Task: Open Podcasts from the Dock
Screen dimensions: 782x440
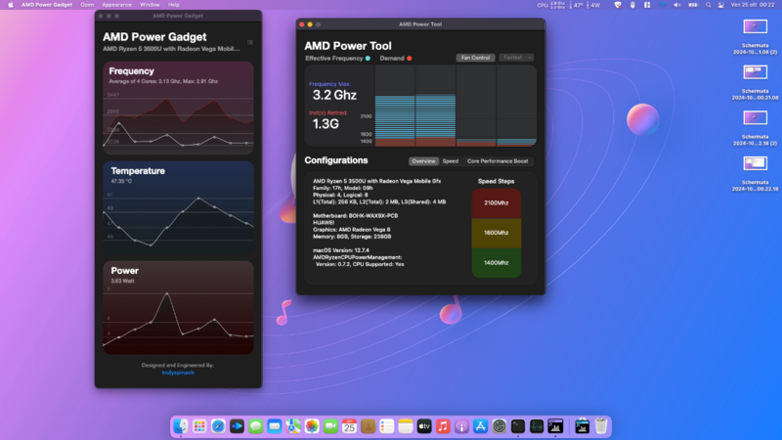Action: (461, 426)
